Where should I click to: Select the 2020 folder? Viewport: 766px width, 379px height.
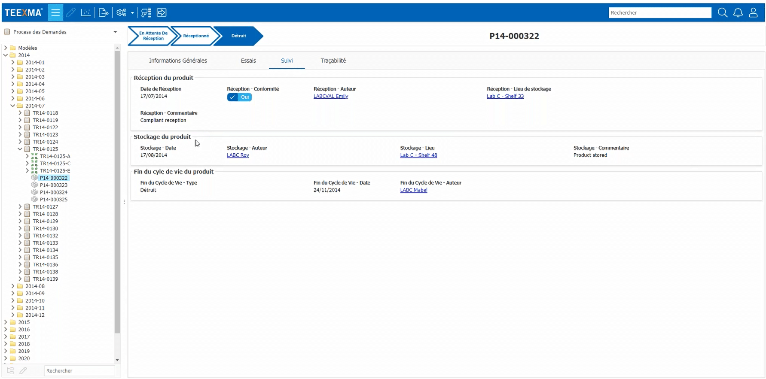coord(24,358)
